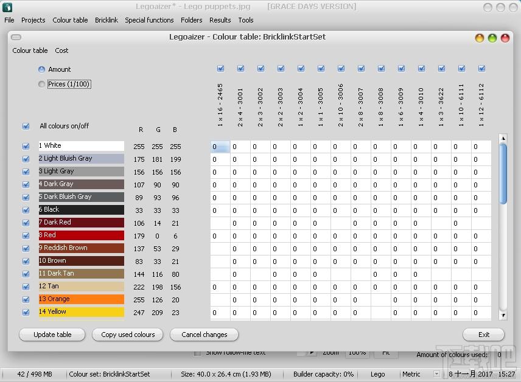Click the Size: 40.0 x 26.4 cm status entry
The height and width of the screenshot is (382, 521).
click(226, 374)
